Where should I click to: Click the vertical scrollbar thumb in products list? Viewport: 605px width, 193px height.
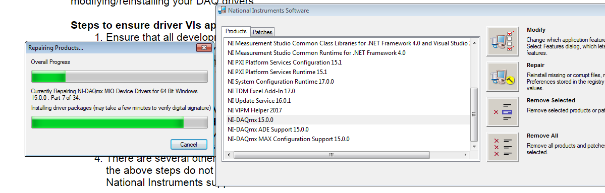[474, 114]
